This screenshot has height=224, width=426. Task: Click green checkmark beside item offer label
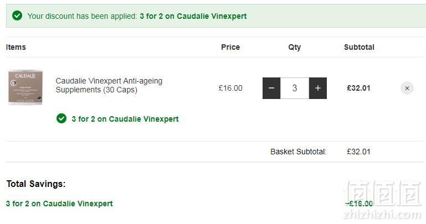tap(61, 118)
